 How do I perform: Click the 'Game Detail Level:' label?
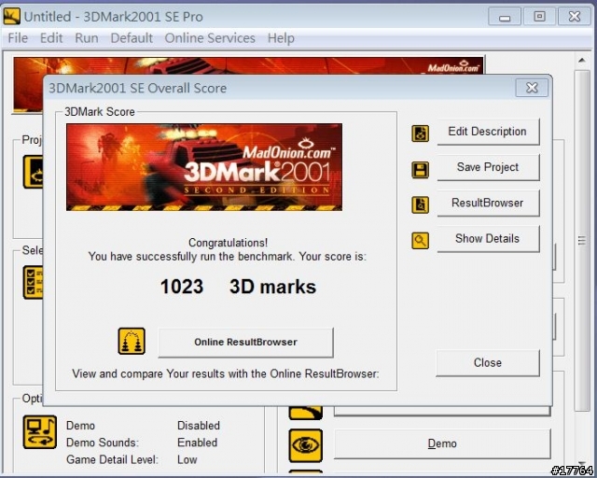pos(112,459)
